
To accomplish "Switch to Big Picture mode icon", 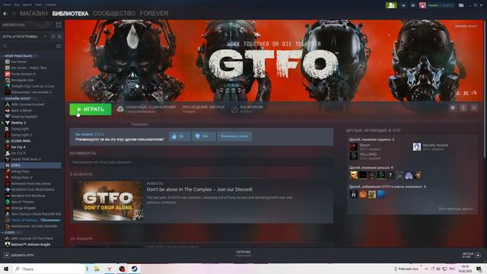I will coord(461,5).
